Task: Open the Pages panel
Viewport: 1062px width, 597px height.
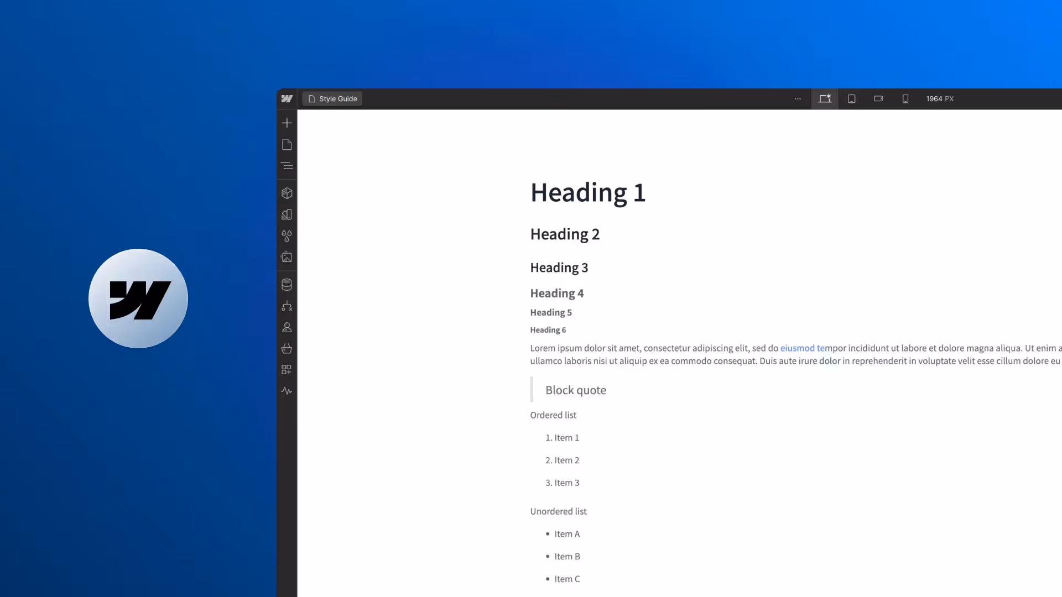Action: coord(287,145)
